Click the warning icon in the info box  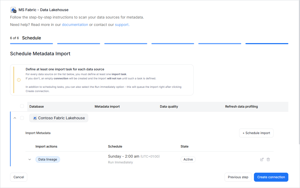pyautogui.click(x=19, y=80)
